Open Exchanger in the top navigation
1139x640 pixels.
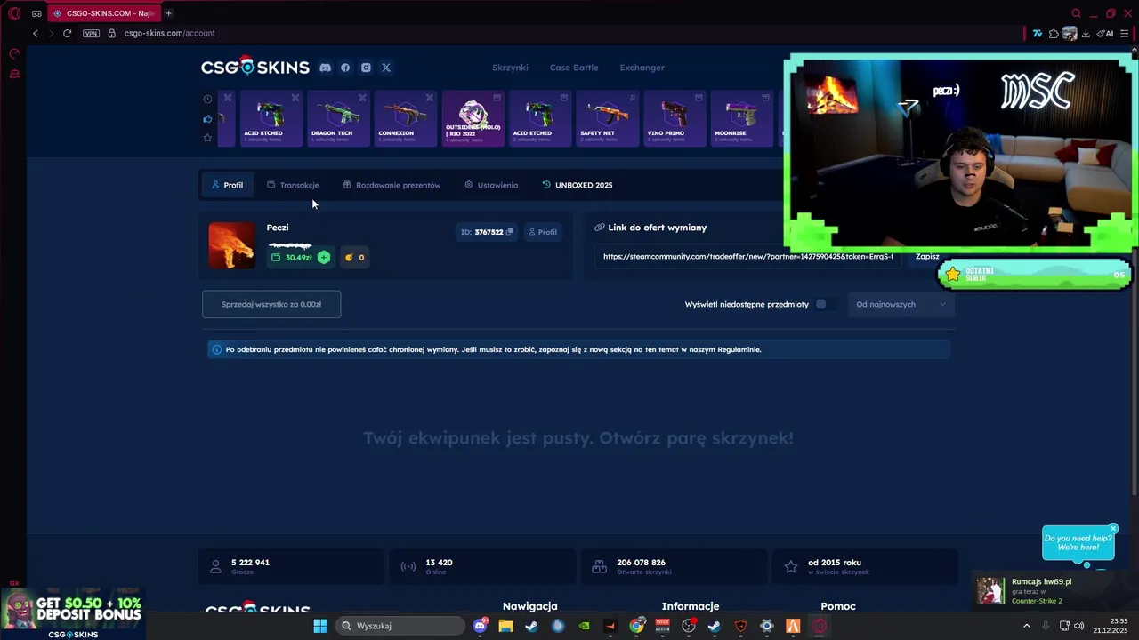coord(642,68)
